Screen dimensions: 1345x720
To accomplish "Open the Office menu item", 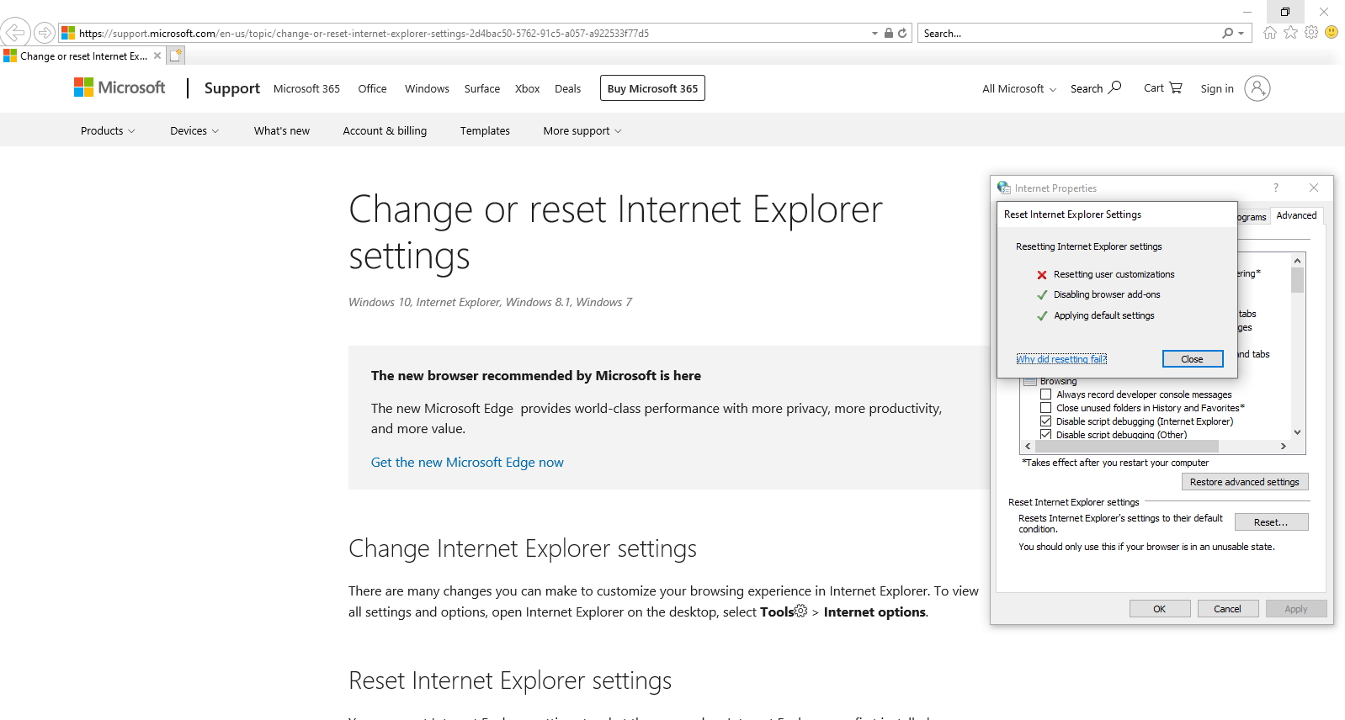I will tap(372, 88).
